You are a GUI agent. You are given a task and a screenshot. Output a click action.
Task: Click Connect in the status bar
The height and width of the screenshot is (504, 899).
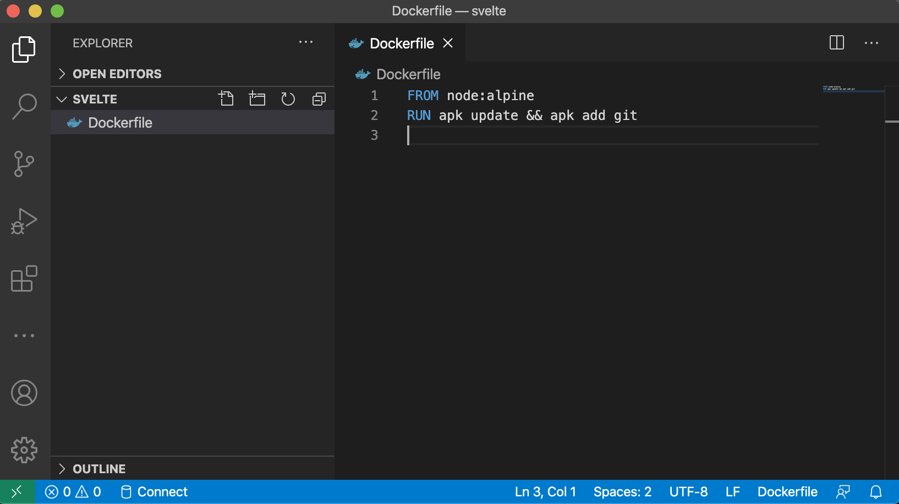coord(154,491)
